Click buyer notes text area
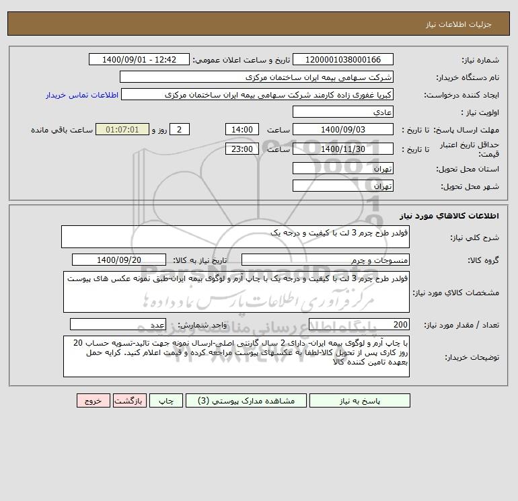 click(x=236, y=356)
